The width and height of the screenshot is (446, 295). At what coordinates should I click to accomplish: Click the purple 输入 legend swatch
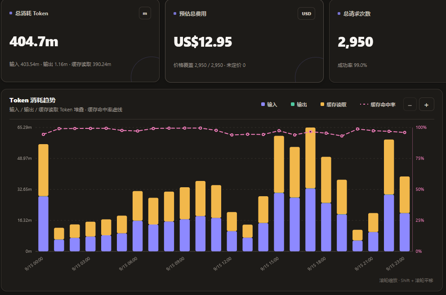point(263,104)
